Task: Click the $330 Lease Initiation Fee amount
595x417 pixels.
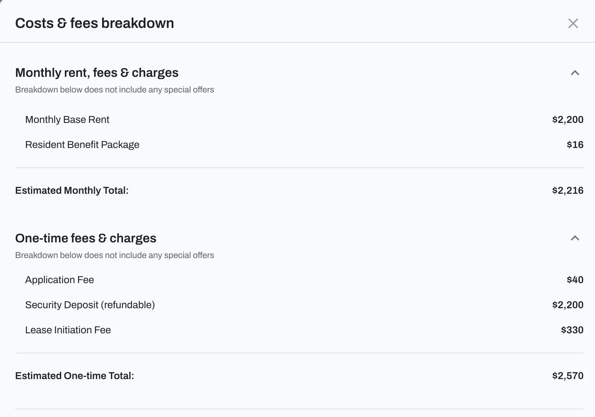Action: pos(571,330)
